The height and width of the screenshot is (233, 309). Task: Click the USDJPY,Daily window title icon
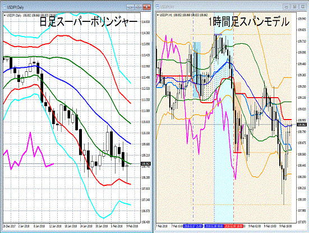coord(4,7)
